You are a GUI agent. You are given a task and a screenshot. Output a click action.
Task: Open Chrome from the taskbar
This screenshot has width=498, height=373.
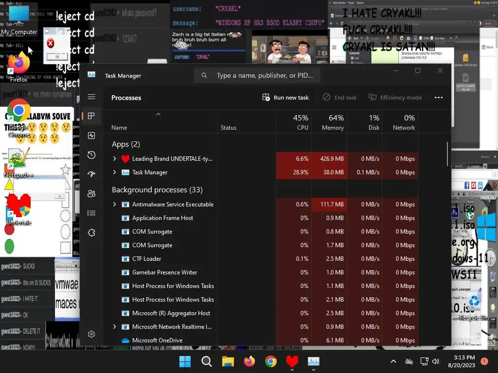coord(271,361)
